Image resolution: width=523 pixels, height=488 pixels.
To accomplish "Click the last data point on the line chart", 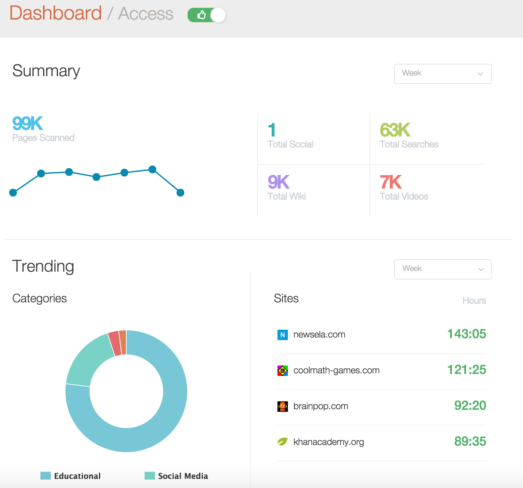I will (180, 193).
